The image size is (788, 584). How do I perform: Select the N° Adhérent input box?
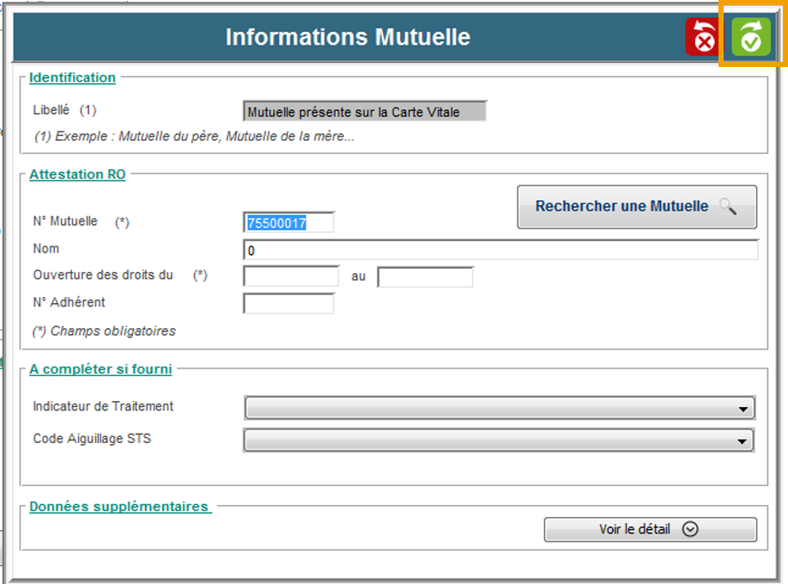point(288,303)
